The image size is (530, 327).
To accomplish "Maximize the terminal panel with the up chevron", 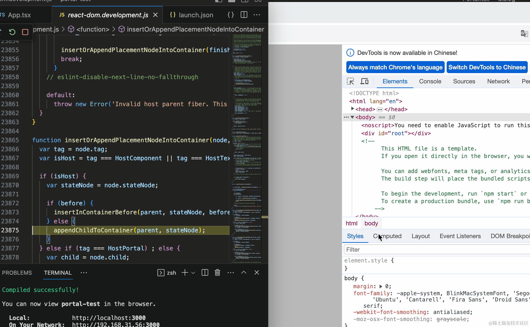I will point(243,273).
